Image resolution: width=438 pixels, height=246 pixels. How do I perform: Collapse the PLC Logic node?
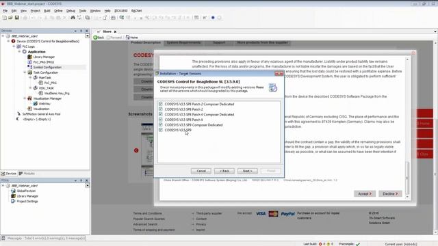(14, 46)
